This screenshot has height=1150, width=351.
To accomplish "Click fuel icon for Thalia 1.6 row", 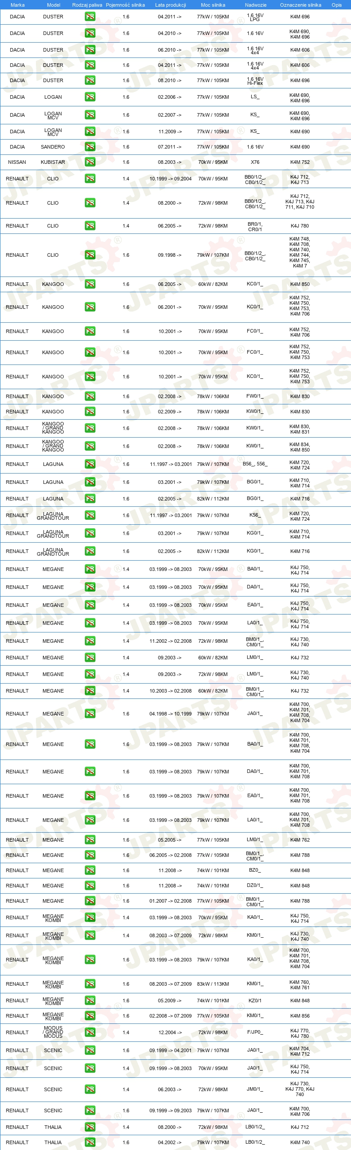I will (90, 1142).
